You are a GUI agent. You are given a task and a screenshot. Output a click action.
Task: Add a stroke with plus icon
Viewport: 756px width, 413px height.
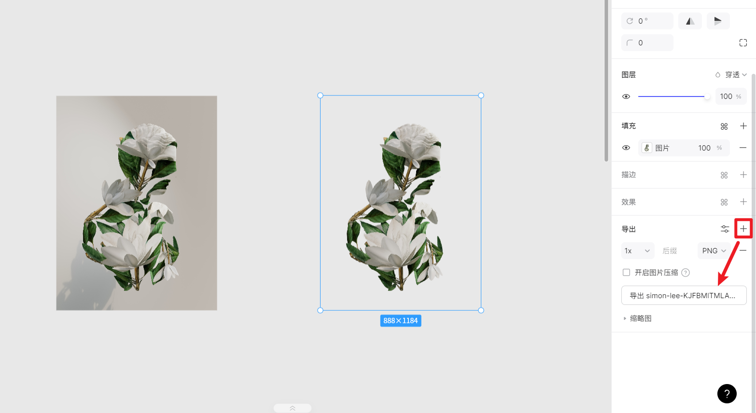[743, 175]
